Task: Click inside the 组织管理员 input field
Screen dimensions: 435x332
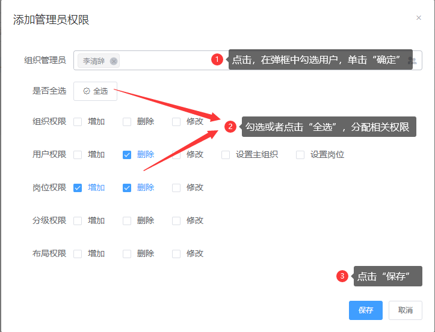Action: pyautogui.click(x=248, y=61)
